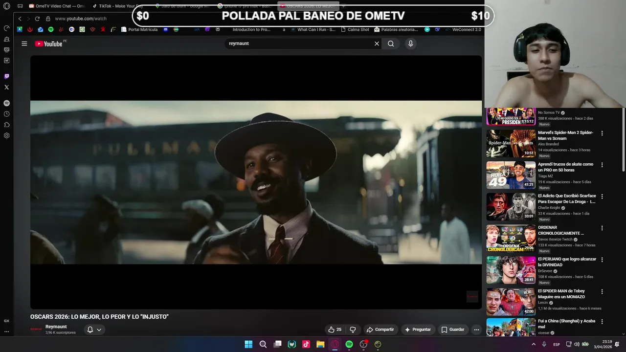This screenshot has width=626, height=352.
Task: Open more actions ellipsis below video
Action: coord(476,330)
